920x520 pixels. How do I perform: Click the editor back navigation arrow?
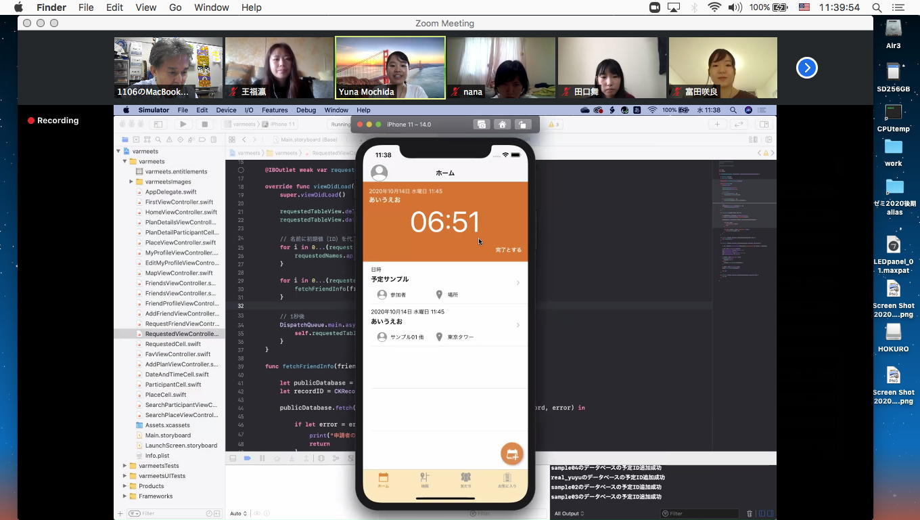[245, 140]
